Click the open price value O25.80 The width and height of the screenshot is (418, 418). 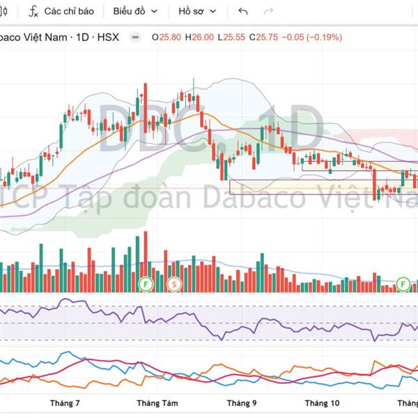click(167, 38)
